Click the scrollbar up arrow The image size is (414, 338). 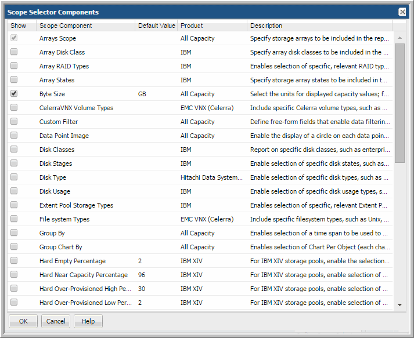[399, 38]
